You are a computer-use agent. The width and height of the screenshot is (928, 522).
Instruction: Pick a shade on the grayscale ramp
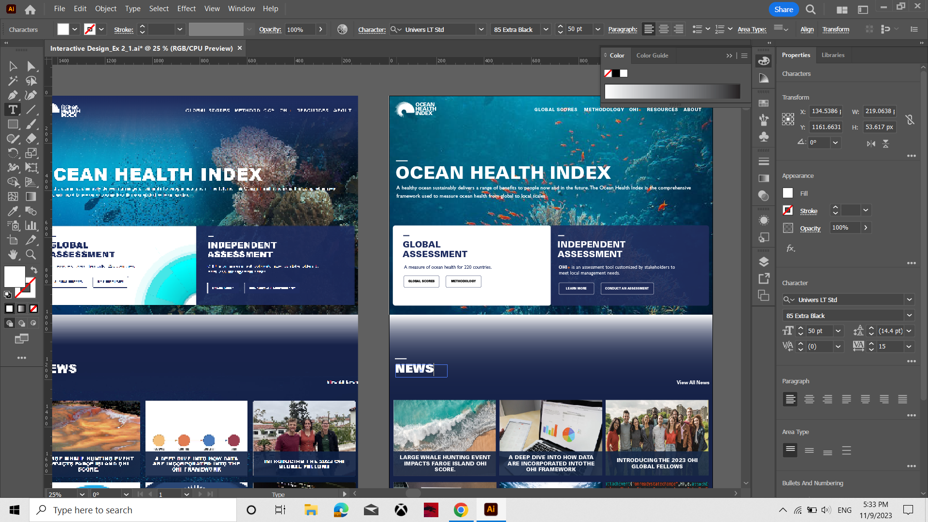(x=672, y=91)
